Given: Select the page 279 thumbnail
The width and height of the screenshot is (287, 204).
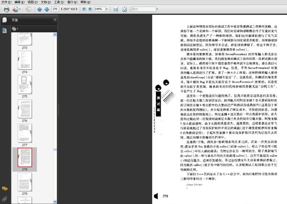Looking at the screenshot, I should (25, 182).
